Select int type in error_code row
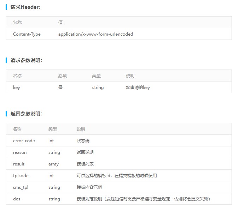The width and height of the screenshot is (234, 205). (51, 141)
